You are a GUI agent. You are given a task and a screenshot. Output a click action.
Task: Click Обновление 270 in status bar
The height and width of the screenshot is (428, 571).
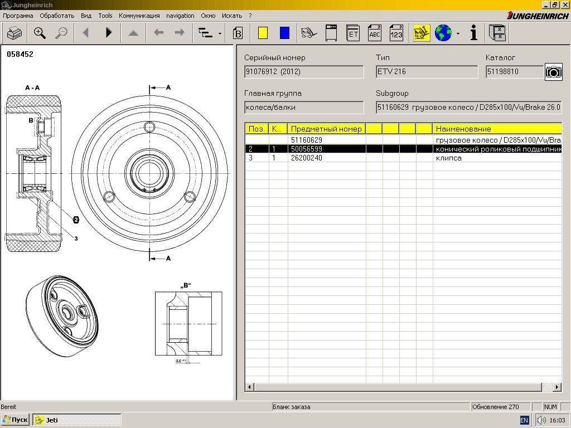click(x=496, y=407)
